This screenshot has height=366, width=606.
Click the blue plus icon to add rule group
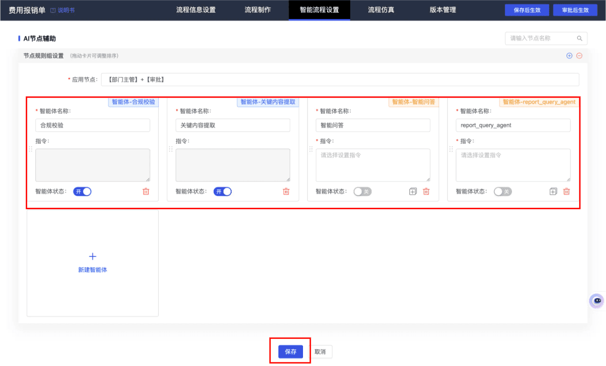(570, 56)
